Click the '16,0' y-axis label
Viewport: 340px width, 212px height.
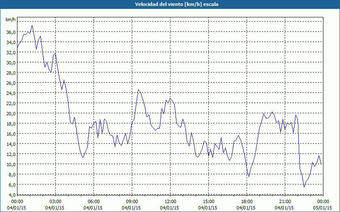coord(11,134)
